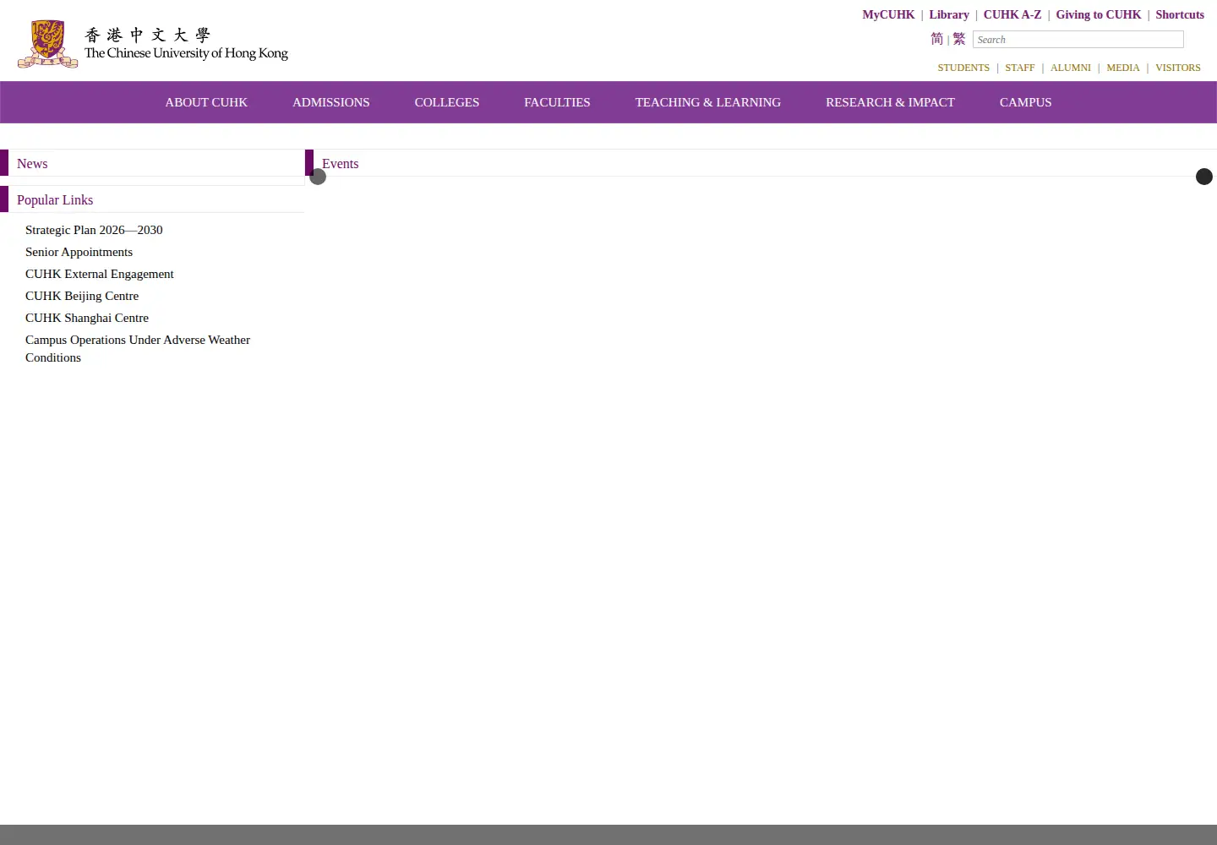Open the ABOUT CUHK menu
Screen dimensions: 1217x845
coord(206,102)
